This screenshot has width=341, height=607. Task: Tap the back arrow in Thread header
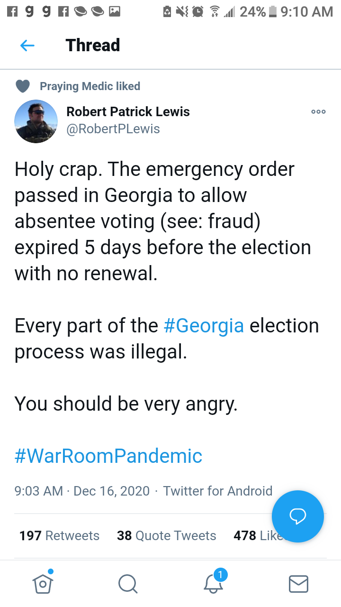pyautogui.click(x=27, y=46)
